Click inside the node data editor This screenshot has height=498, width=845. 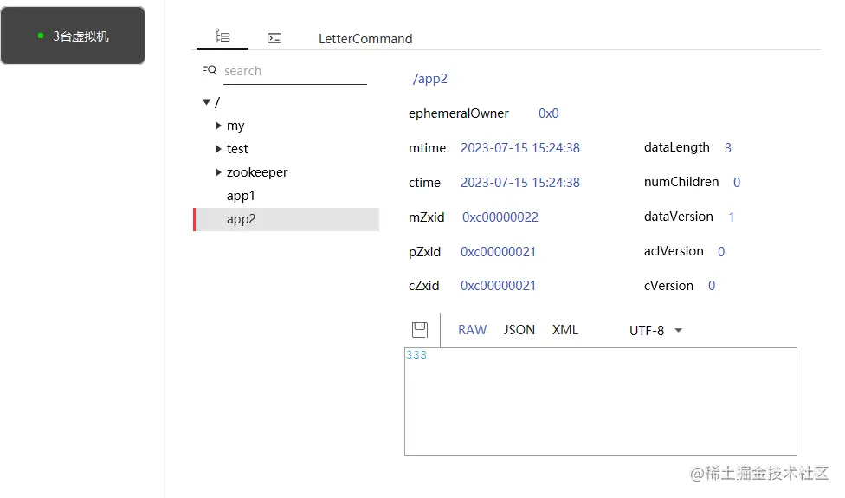[x=600, y=402]
